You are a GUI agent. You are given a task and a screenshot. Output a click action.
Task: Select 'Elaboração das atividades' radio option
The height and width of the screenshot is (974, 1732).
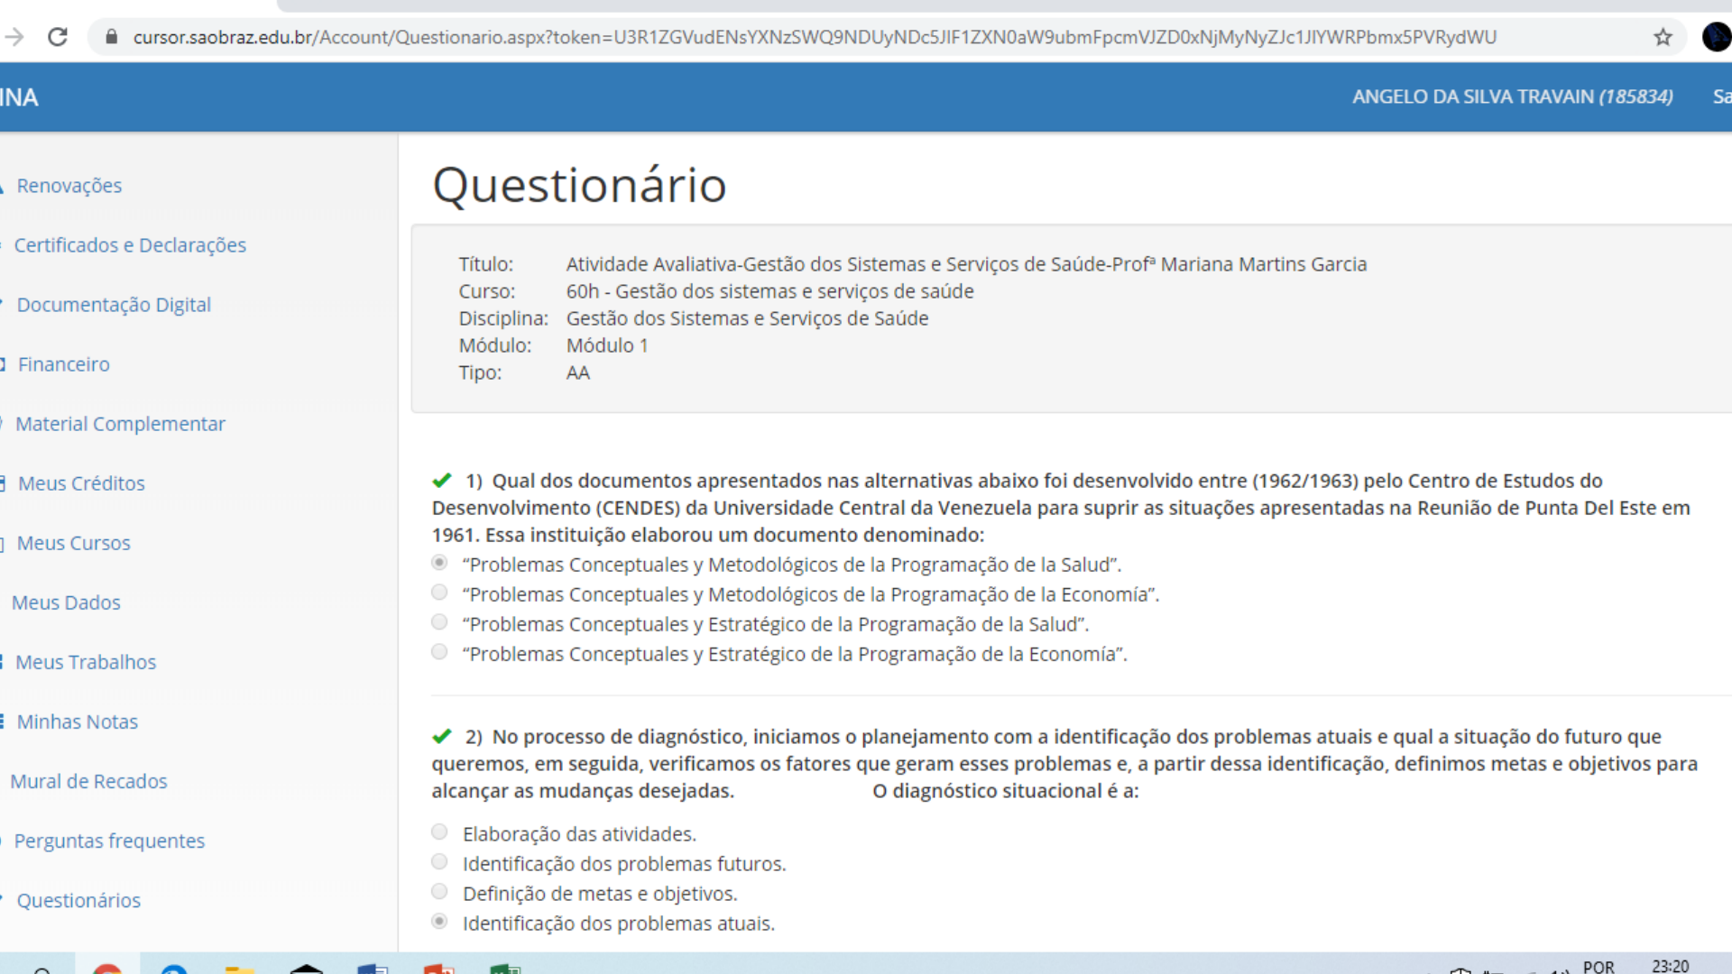(439, 832)
